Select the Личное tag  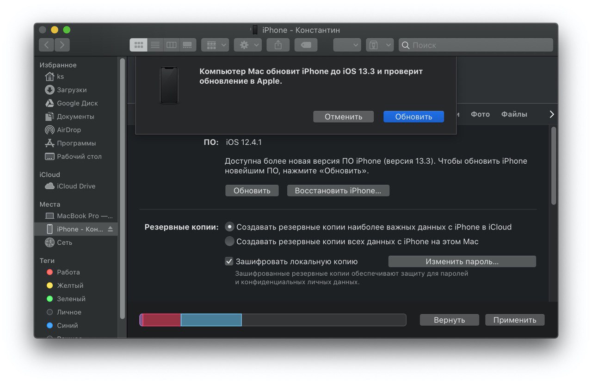(76, 312)
